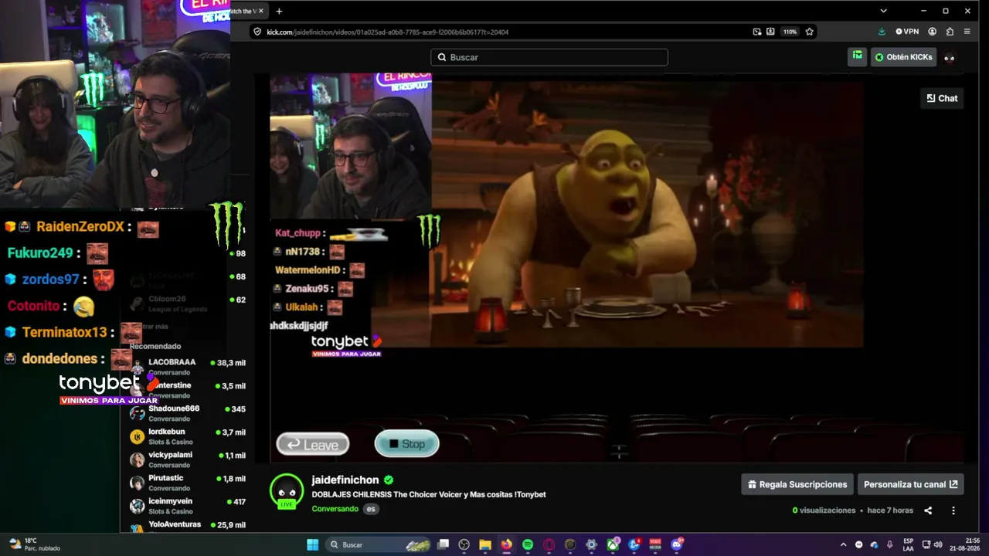Image resolution: width=989 pixels, height=556 pixels.
Task: Reset the 110% zoom level badge
Action: [790, 32]
